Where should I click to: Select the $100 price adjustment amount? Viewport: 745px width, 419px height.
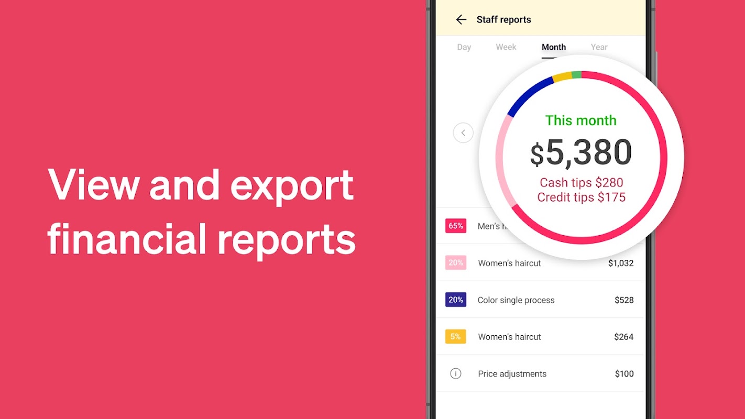click(x=624, y=374)
